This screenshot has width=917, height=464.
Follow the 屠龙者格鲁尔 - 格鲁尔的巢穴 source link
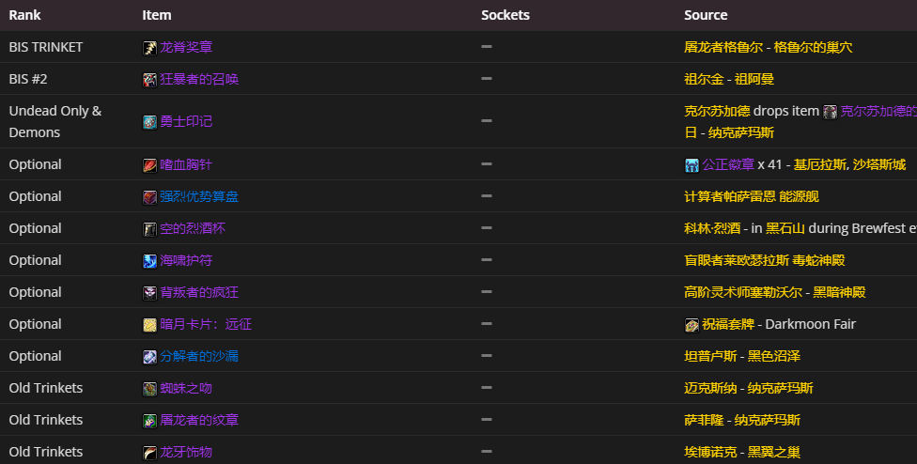click(x=768, y=47)
